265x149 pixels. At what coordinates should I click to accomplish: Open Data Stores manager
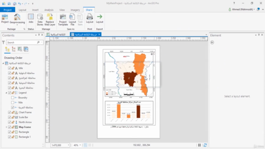[40, 20]
